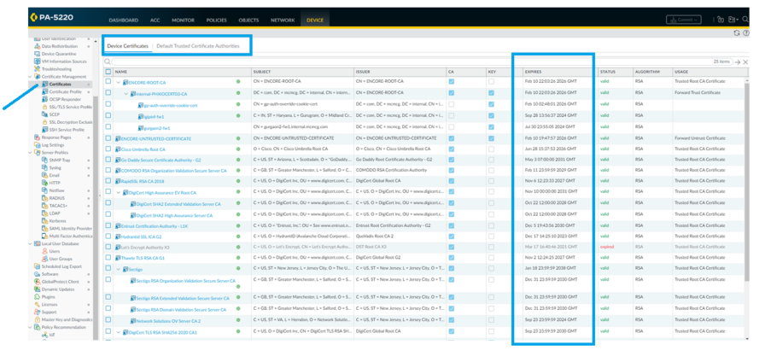This screenshot has height=356, width=765.
Task: Click the config lock icon in top bar
Action: point(721,20)
